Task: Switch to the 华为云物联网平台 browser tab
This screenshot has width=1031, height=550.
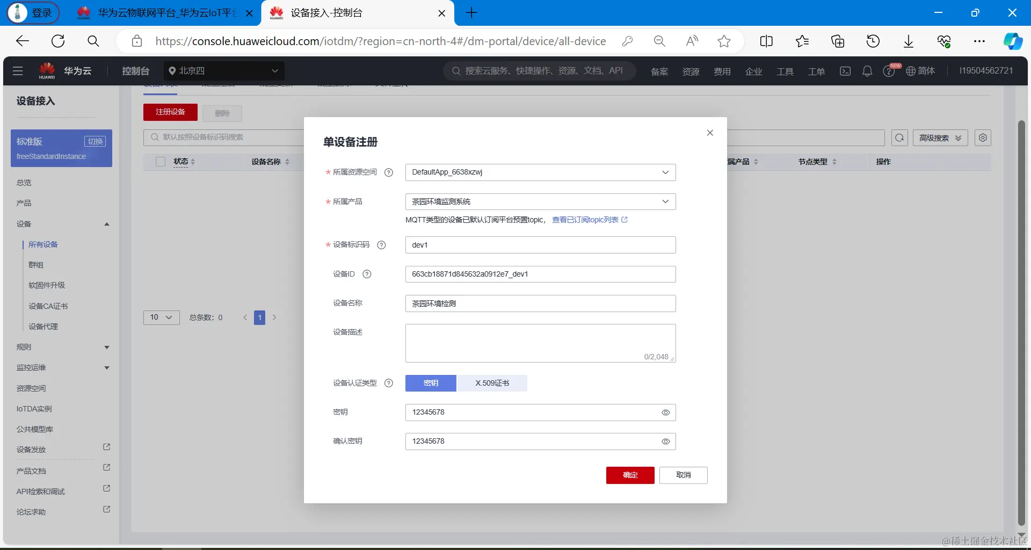Action: pos(166,13)
